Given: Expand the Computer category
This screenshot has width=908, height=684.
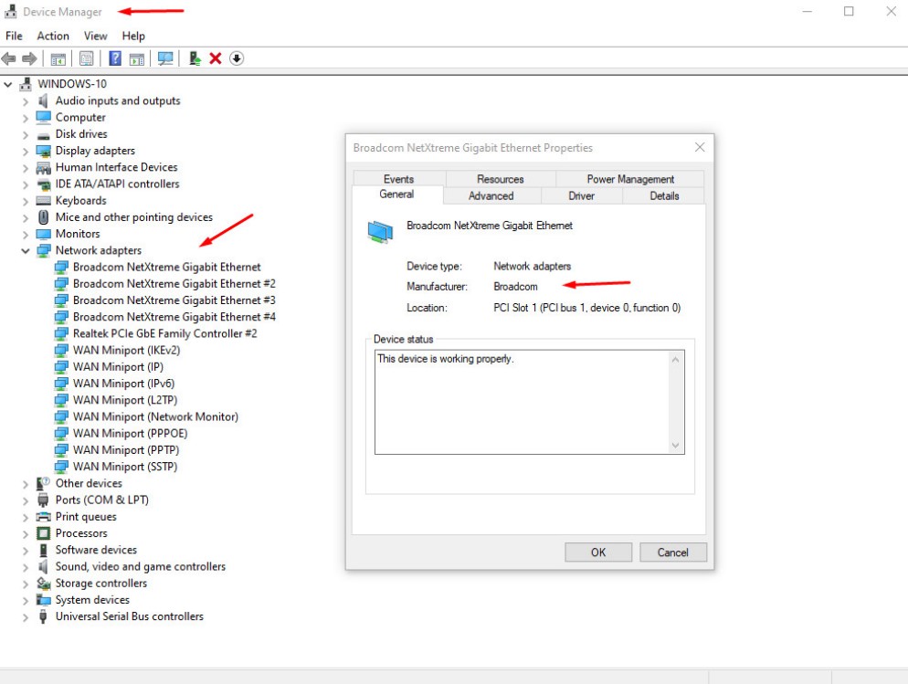Looking at the screenshot, I should point(26,118).
